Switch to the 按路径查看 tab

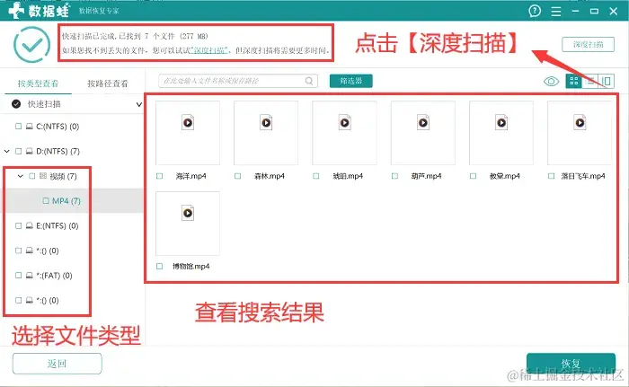click(108, 84)
